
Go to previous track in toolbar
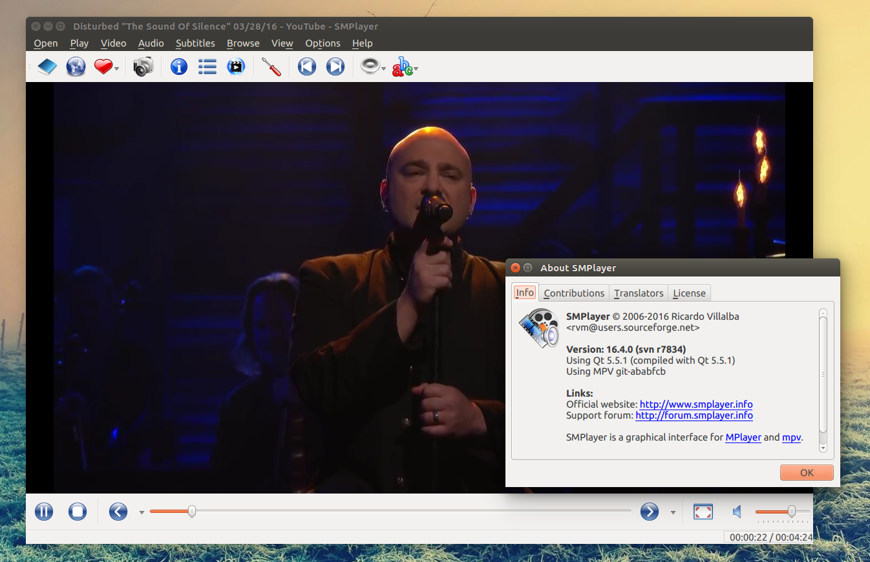306,67
